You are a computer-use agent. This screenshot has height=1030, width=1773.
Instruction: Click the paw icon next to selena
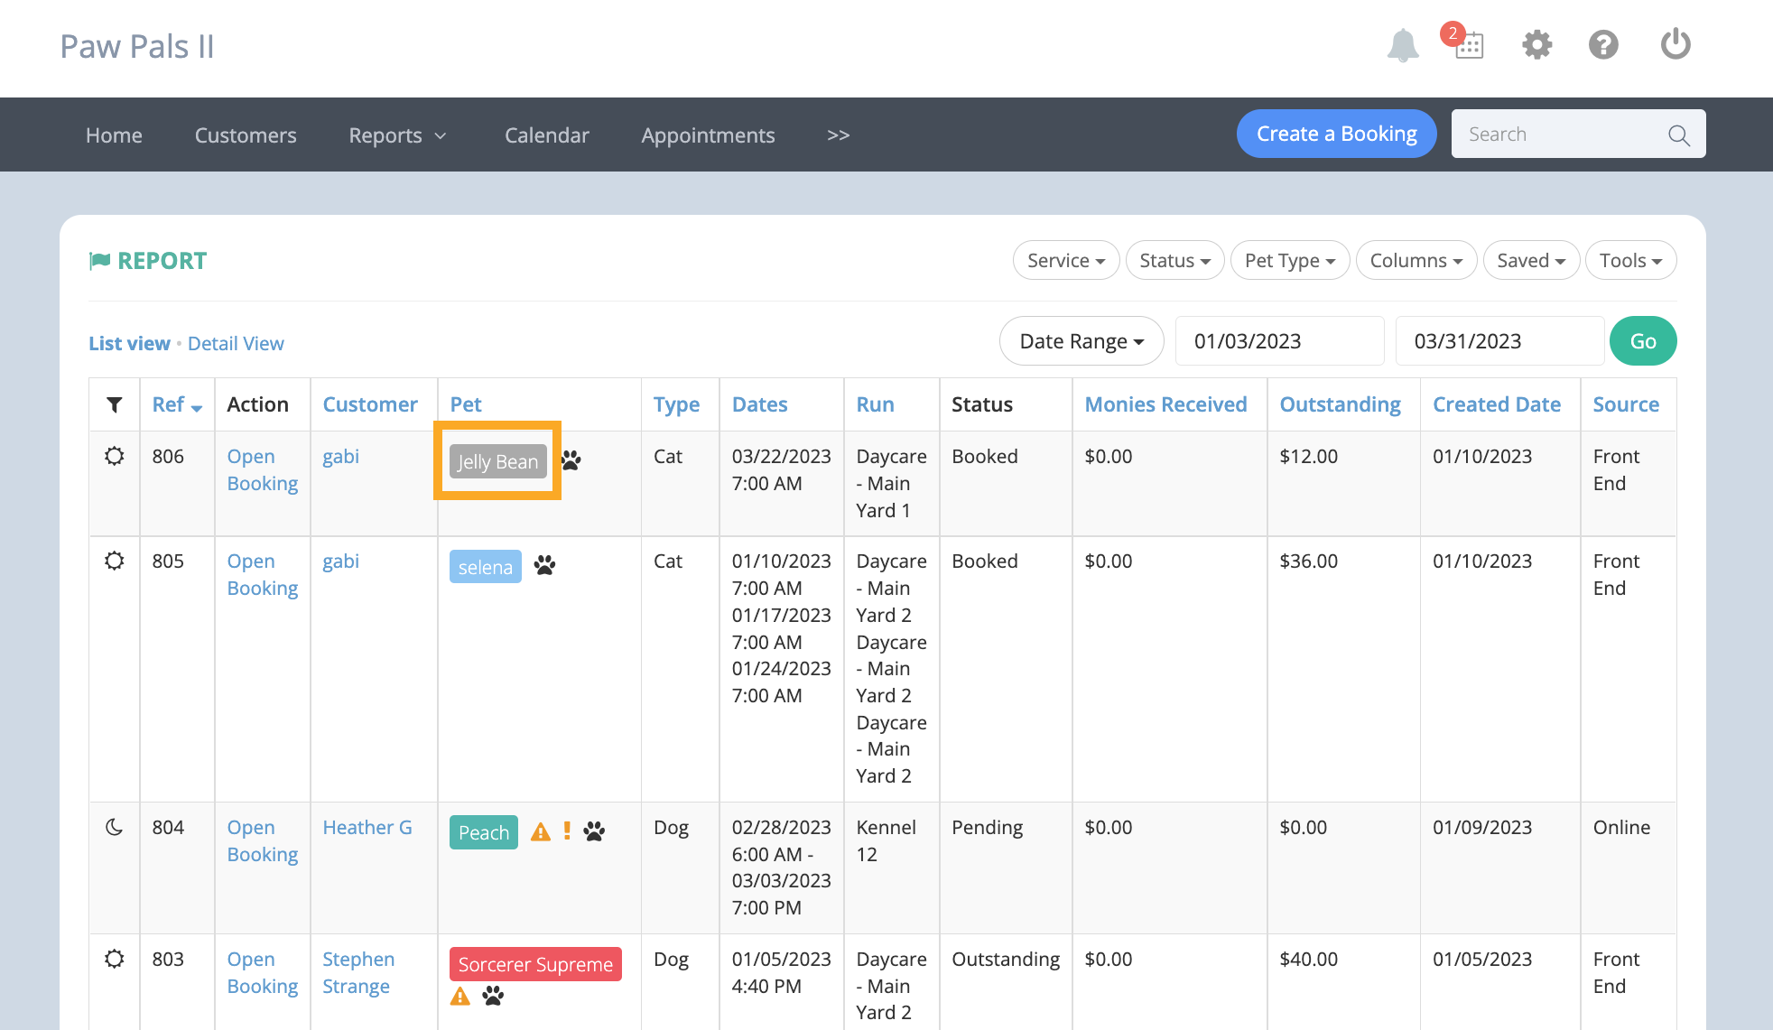coord(544,566)
